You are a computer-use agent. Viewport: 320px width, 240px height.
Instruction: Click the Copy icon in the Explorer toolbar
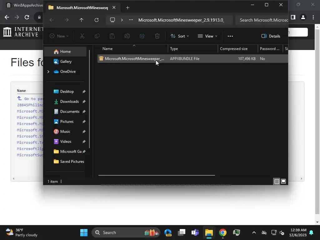[97, 36]
